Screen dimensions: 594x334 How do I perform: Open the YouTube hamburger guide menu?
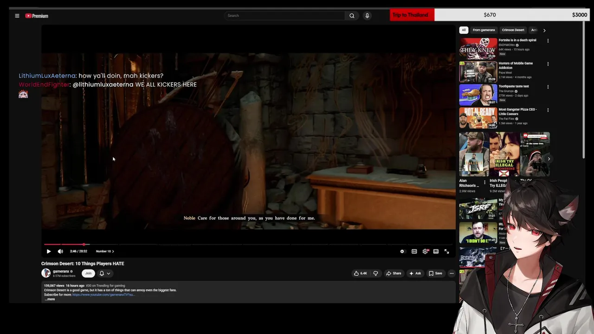pos(17,16)
